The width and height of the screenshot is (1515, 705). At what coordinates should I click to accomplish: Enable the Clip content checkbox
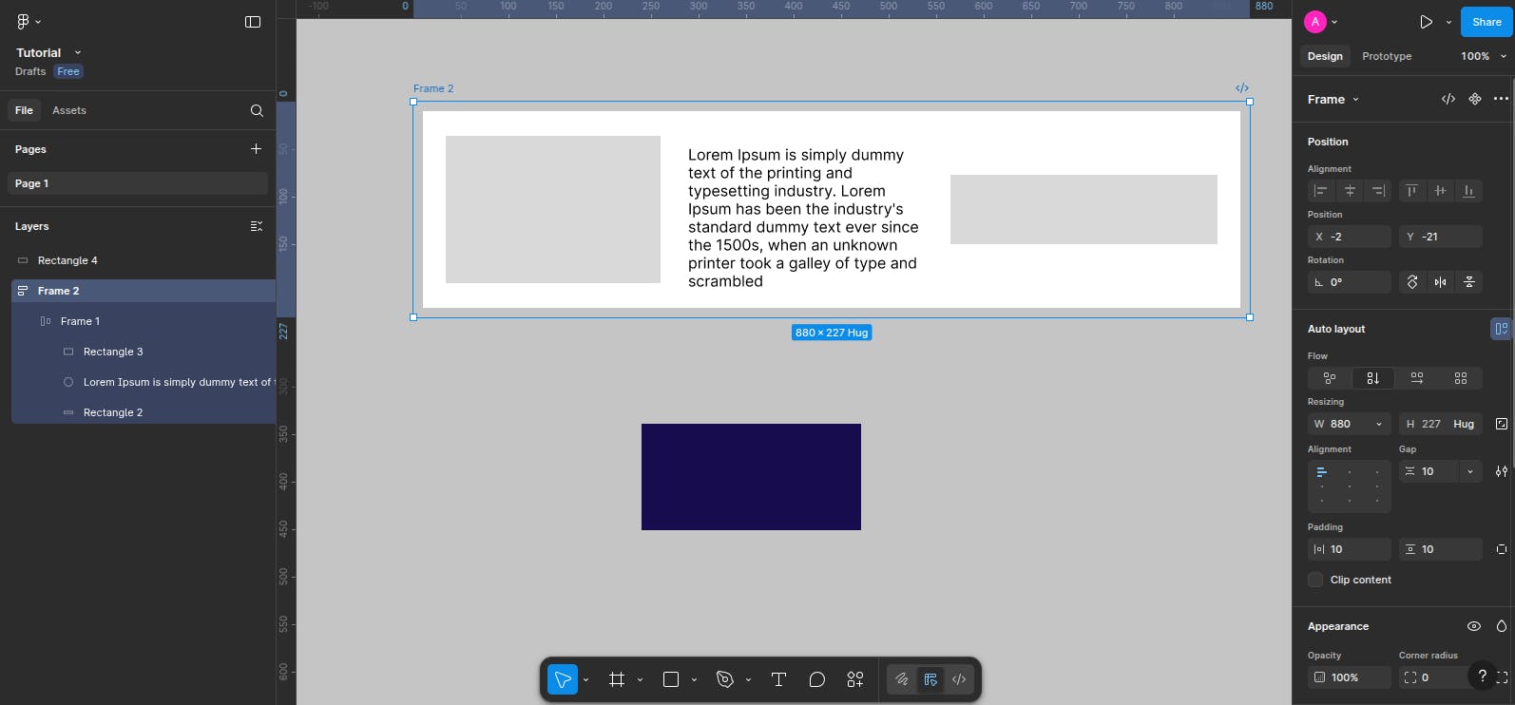[x=1315, y=580]
